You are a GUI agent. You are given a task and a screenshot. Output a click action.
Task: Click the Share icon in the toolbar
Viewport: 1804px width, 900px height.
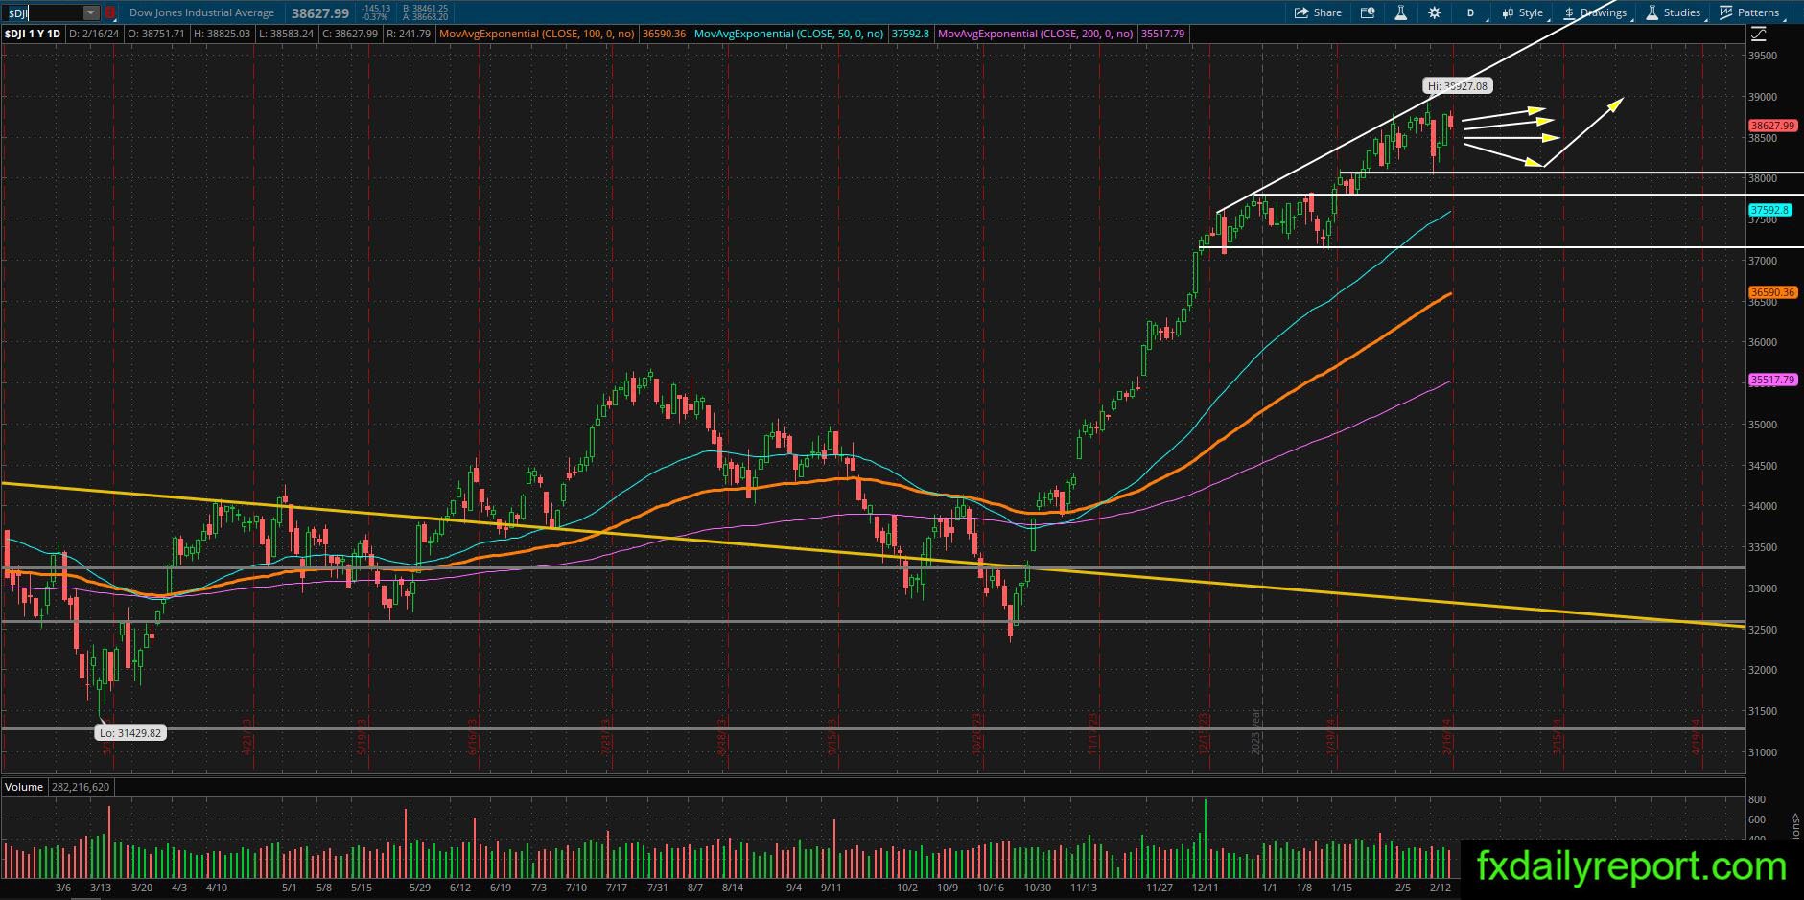[1301, 12]
